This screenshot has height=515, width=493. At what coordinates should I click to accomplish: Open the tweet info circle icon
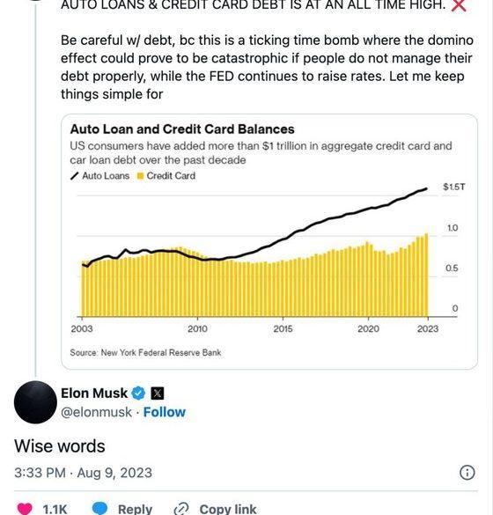467,473
